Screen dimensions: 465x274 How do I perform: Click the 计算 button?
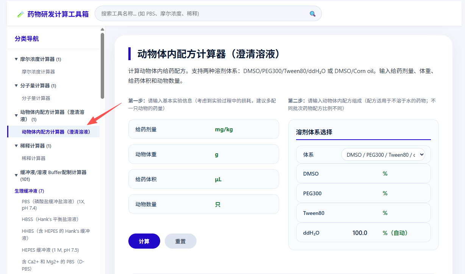coord(144,241)
